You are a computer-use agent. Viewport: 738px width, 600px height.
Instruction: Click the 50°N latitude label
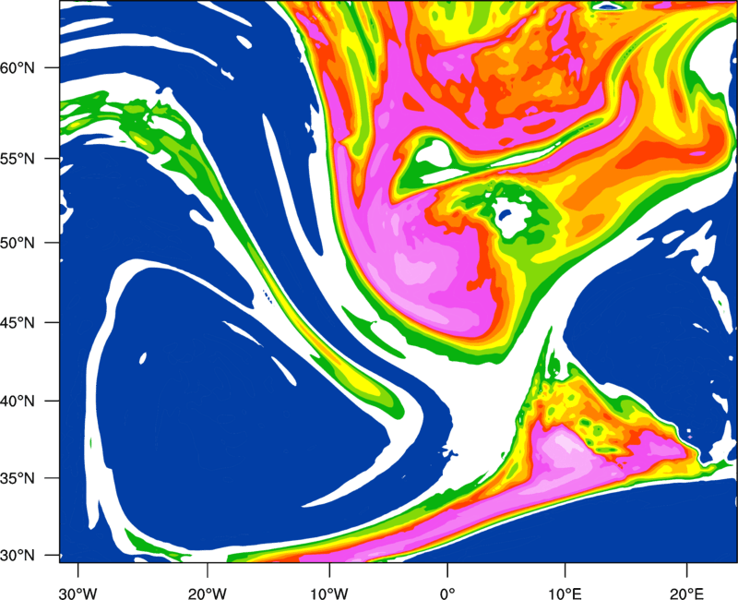point(18,243)
